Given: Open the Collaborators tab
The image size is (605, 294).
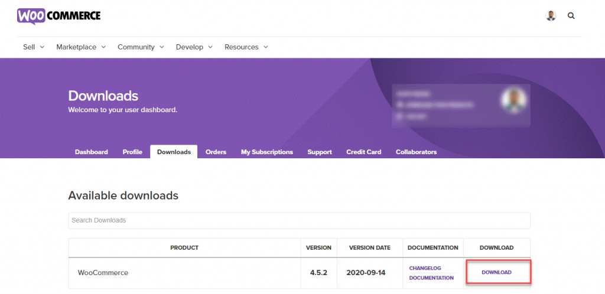Looking at the screenshot, I should pos(416,152).
